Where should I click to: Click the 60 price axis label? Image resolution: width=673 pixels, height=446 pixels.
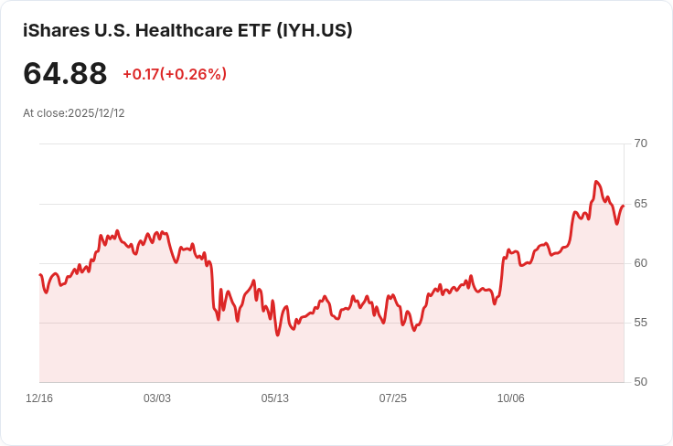640,263
